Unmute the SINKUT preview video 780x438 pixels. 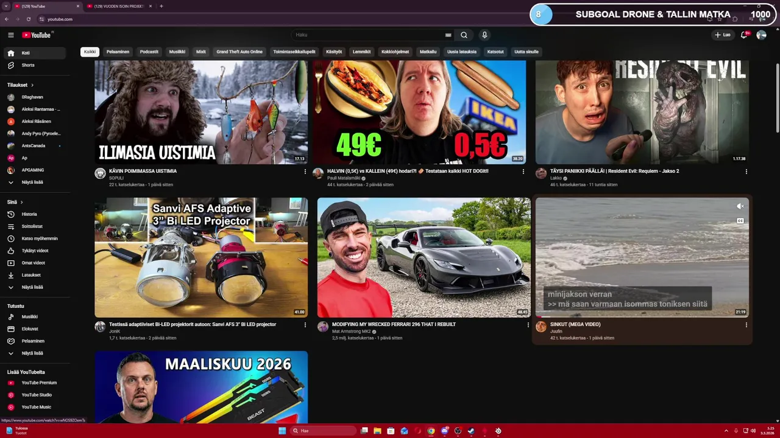click(740, 206)
